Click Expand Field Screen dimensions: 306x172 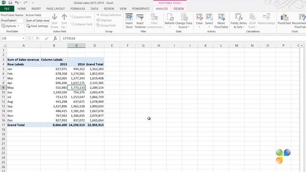pyautogui.click(x=80, y=17)
